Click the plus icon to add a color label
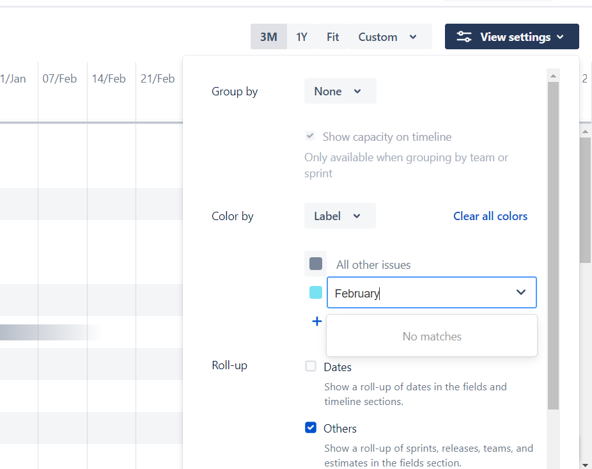The height and width of the screenshot is (469, 592). [317, 321]
